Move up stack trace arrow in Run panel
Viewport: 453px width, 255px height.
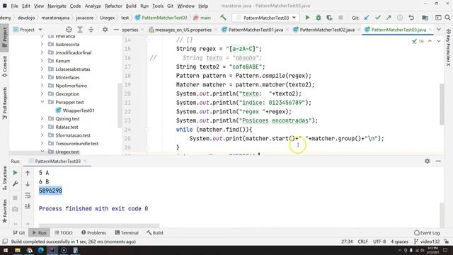point(28,173)
